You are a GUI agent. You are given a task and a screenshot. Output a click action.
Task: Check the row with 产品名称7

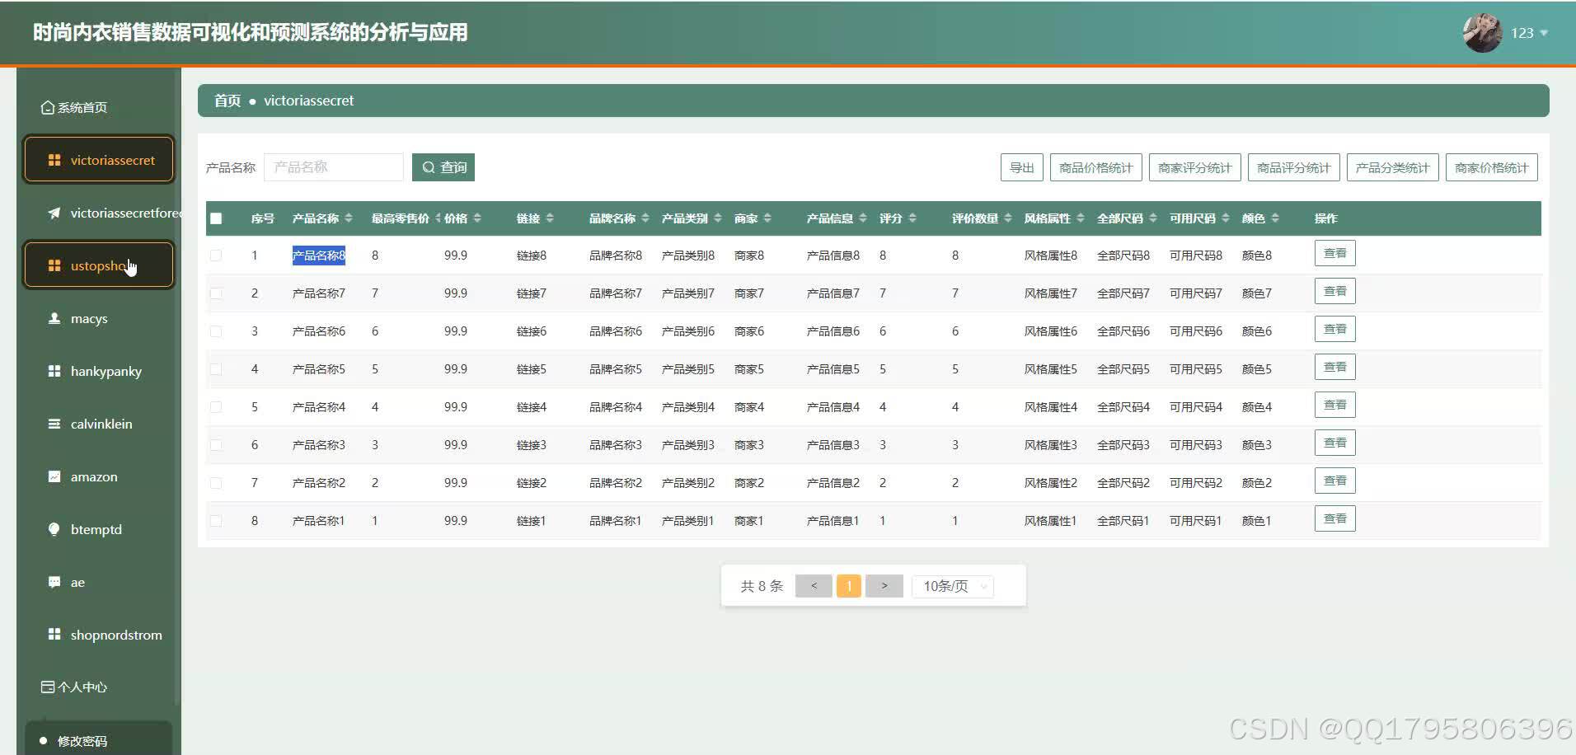coord(216,293)
